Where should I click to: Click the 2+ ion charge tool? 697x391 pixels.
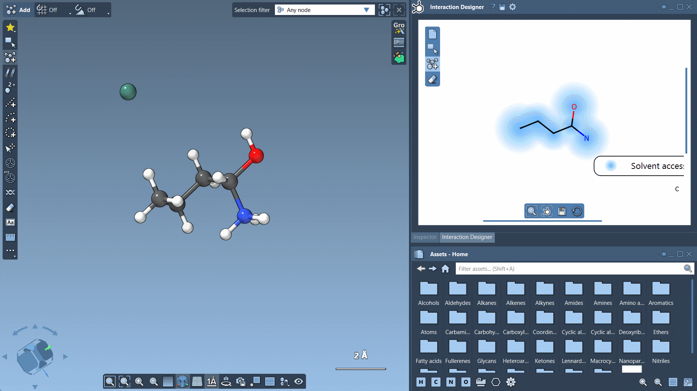point(10,87)
